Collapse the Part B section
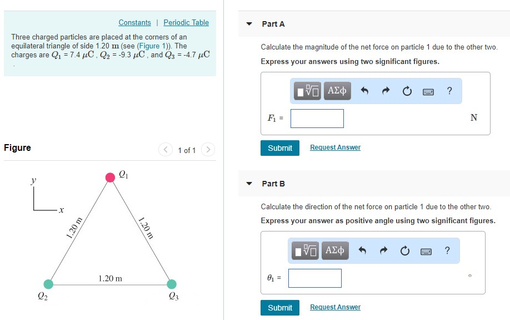 249,184
